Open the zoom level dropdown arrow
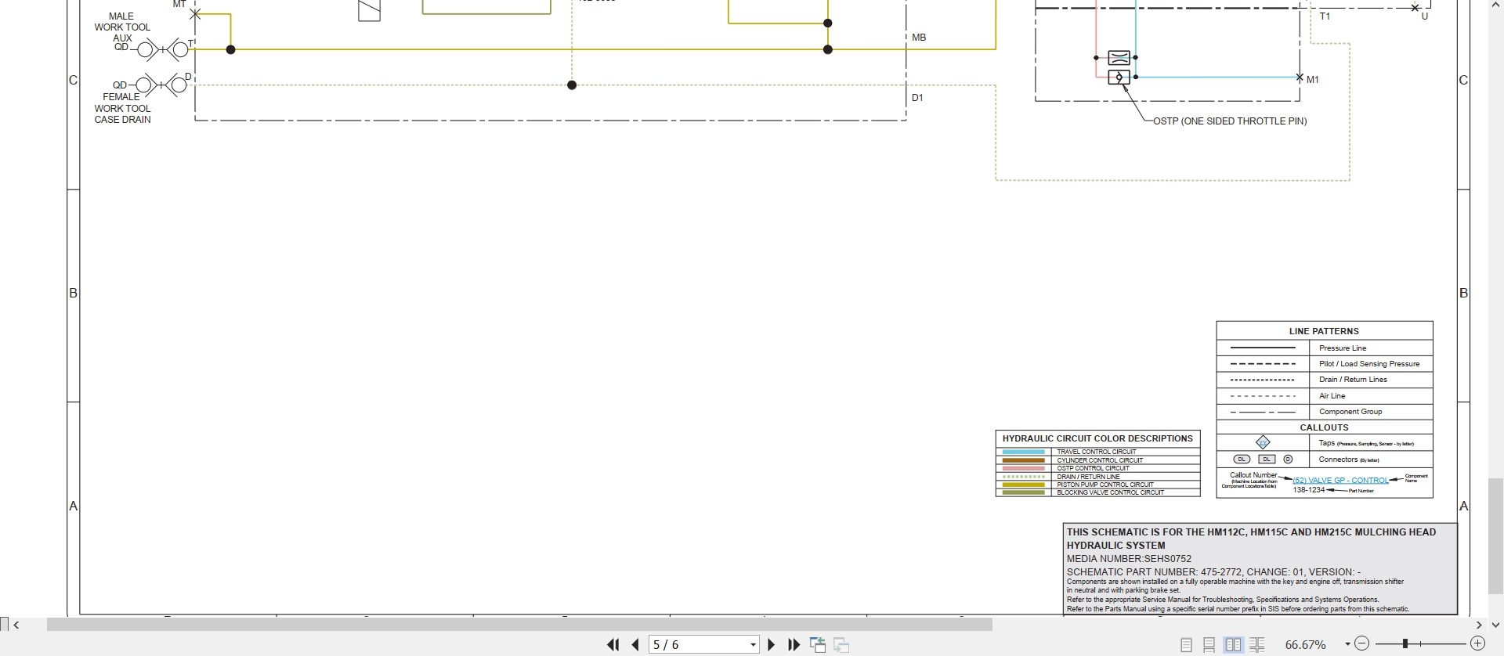This screenshot has height=656, width=1504. pyautogui.click(x=1347, y=644)
